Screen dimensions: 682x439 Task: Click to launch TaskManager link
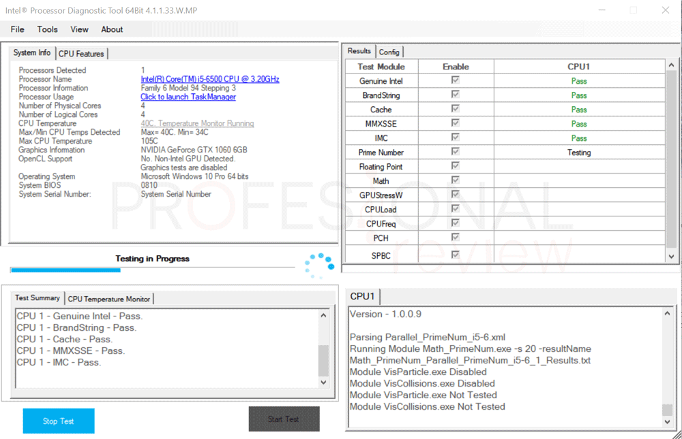pyautogui.click(x=188, y=97)
